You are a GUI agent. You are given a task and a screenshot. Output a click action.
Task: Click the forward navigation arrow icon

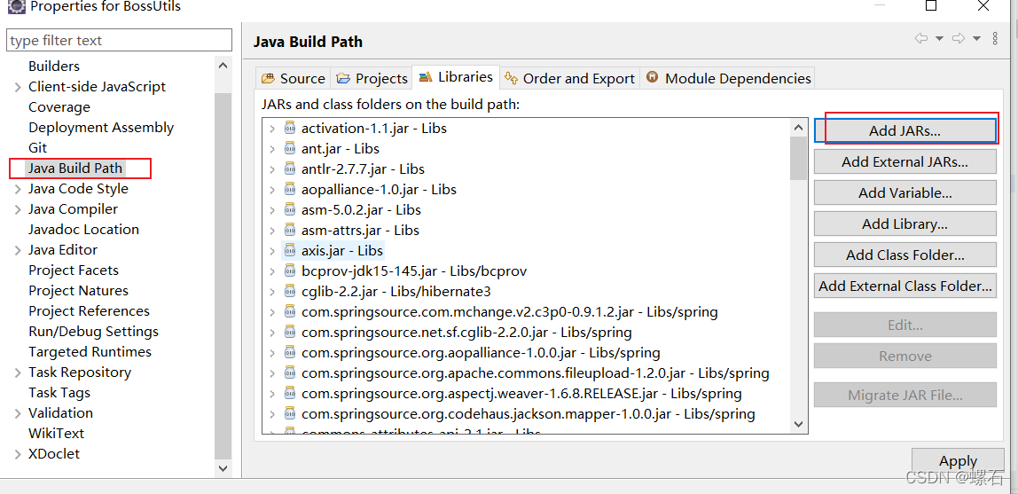coord(959,39)
